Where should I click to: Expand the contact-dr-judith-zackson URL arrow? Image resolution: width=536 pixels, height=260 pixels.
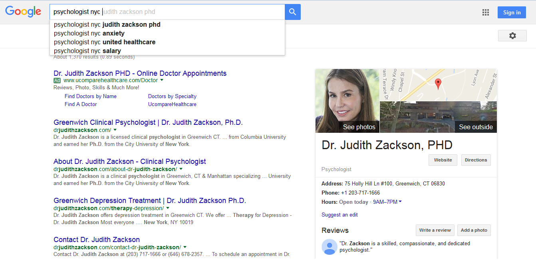click(x=185, y=247)
